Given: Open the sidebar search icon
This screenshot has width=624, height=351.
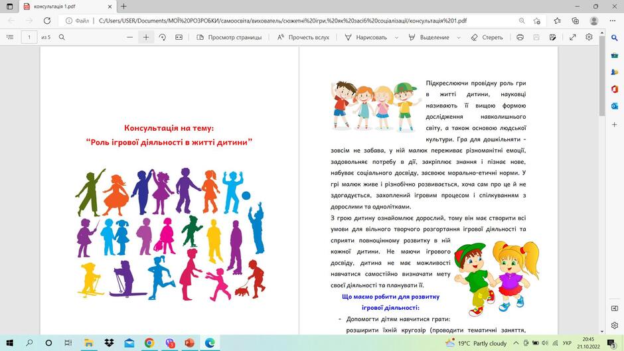Looking at the screenshot, I should point(615,38).
